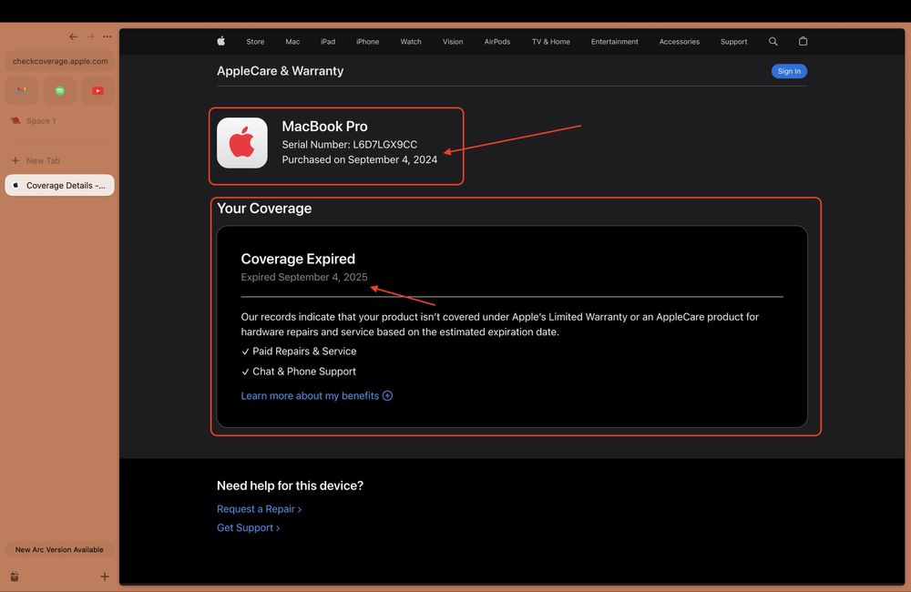This screenshot has width=911, height=592.
Task: Open the Accessories menu item
Action: coord(680,42)
